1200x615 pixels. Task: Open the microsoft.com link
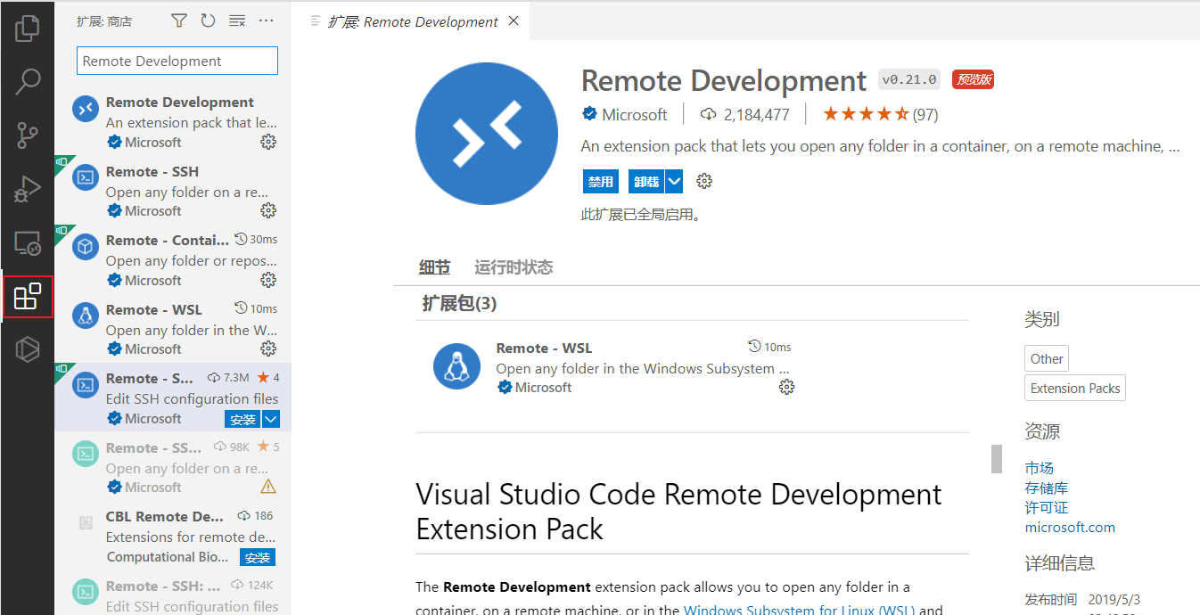(1070, 527)
